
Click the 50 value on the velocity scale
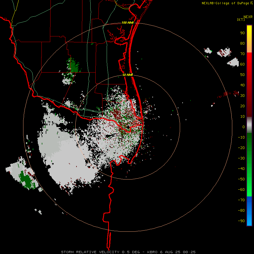(x=242, y=75)
